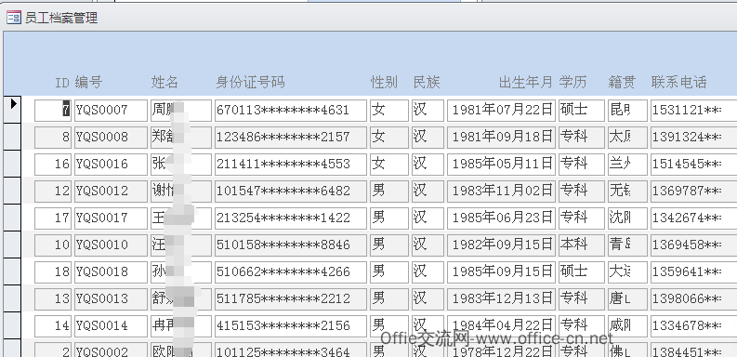
Task: Click birth date field 1981年07月22日
Action: [x=502, y=111]
